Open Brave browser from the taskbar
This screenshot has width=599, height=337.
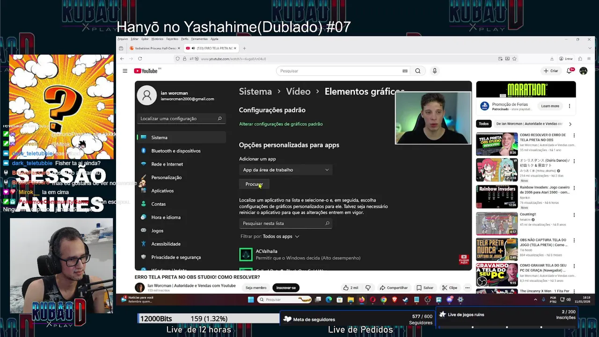(394, 300)
